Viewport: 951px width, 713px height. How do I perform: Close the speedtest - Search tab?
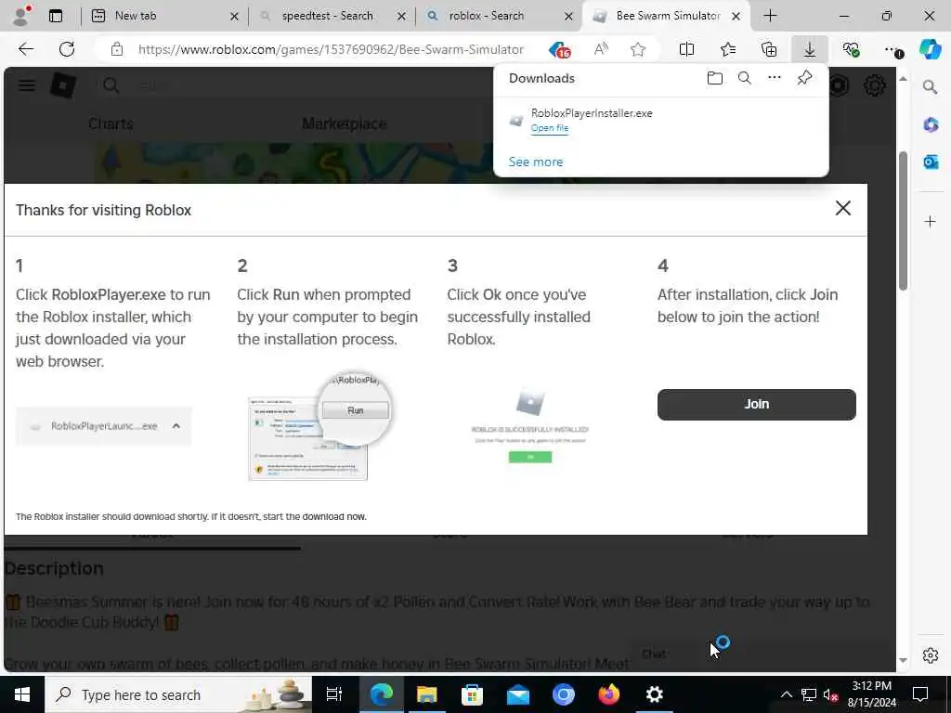(401, 17)
